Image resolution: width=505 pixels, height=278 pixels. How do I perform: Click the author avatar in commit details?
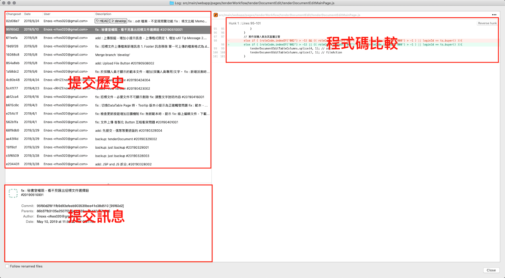tap(13, 193)
